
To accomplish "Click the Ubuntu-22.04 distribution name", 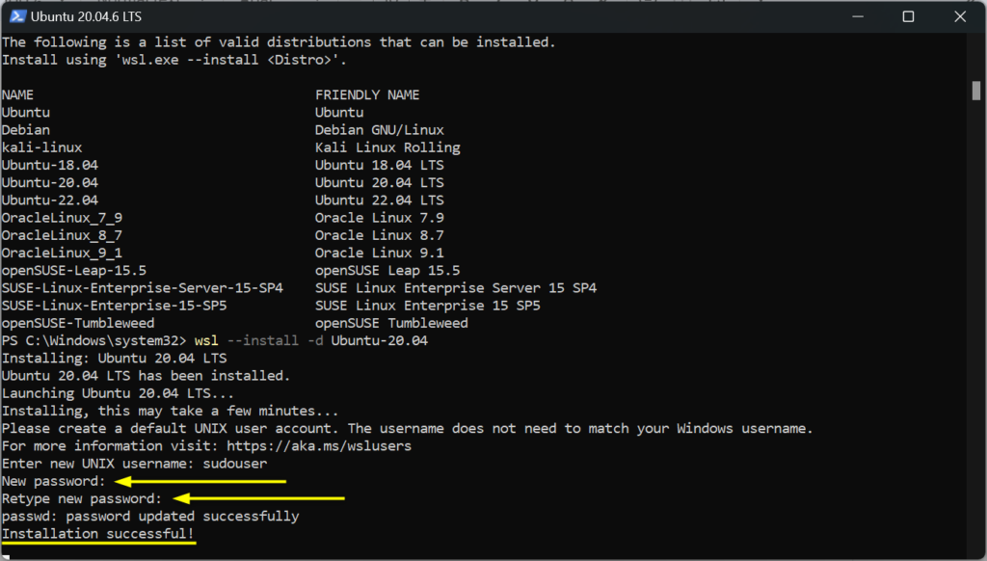I will [50, 200].
